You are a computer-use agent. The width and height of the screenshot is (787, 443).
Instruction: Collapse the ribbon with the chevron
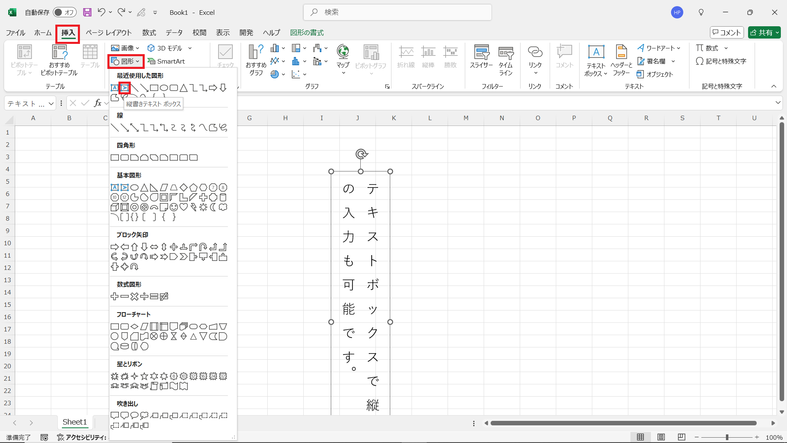tap(774, 86)
